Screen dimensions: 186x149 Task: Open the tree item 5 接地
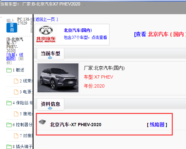(26, 114)
